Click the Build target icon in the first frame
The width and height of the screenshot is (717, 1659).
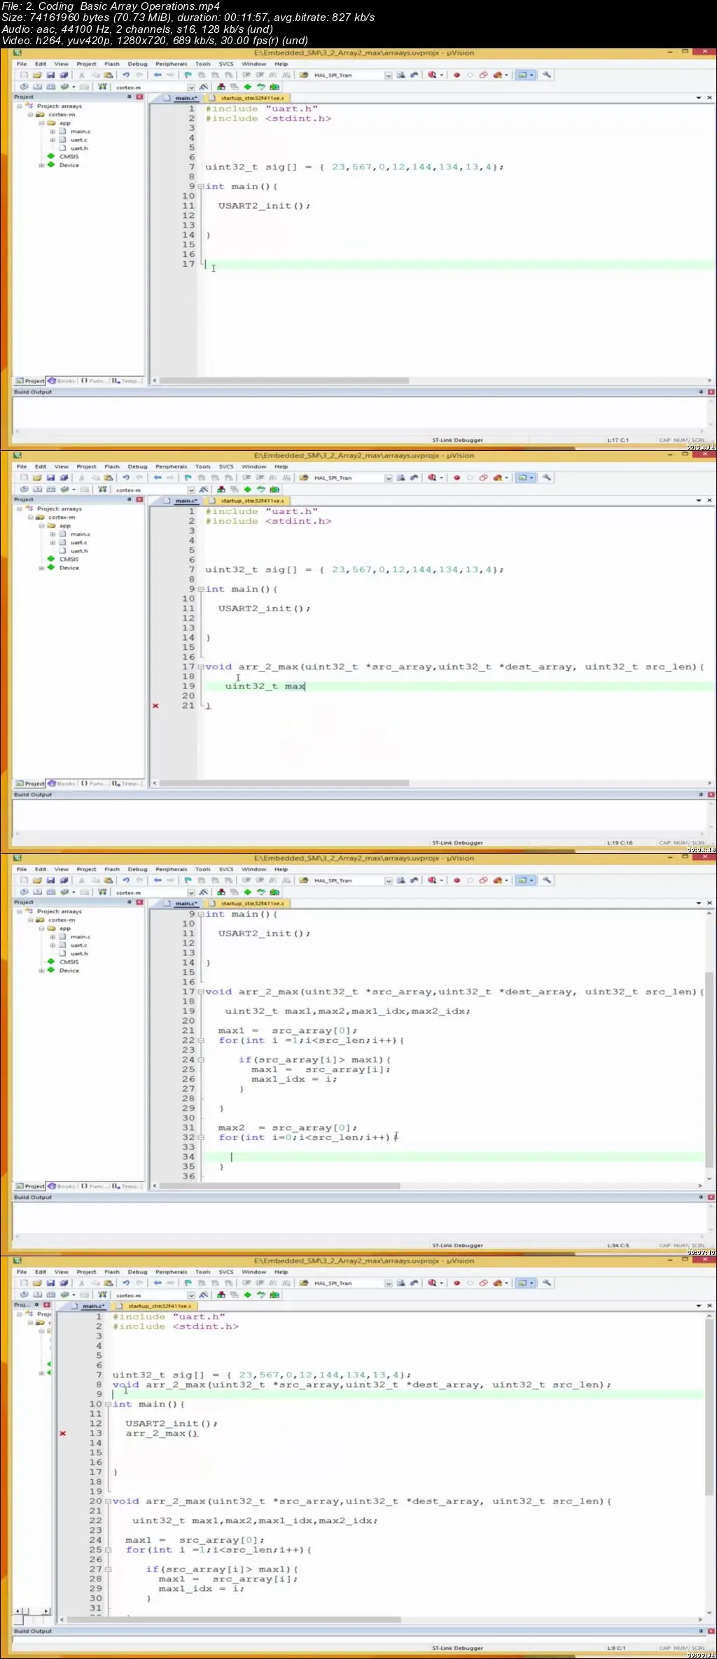pos(37,87)
